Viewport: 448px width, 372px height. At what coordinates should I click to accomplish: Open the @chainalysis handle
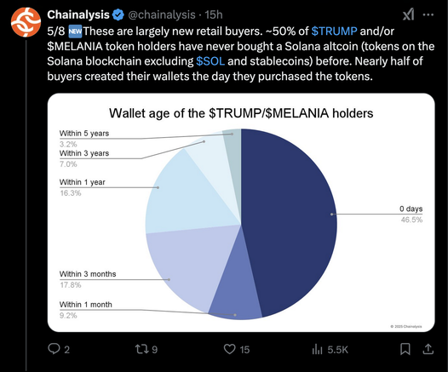[162, 14]
